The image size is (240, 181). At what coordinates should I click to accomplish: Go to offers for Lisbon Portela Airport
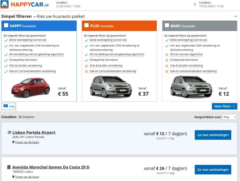click(x=213, y=135)
